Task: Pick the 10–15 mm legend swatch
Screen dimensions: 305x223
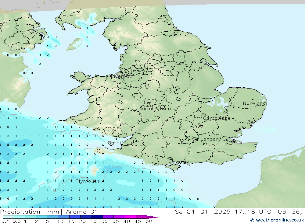Action: coord(64,217)
